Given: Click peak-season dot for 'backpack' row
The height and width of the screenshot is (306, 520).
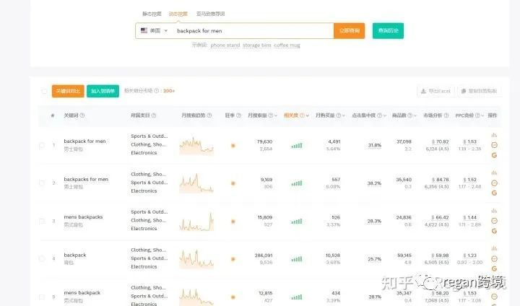Looking at the screenshot, I should [233, 259].
